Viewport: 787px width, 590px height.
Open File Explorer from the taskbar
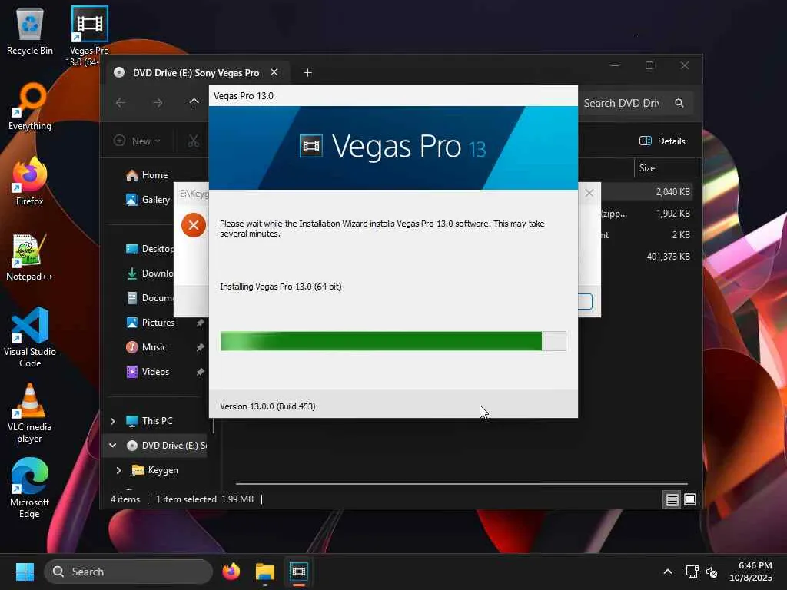coord(265,572)
